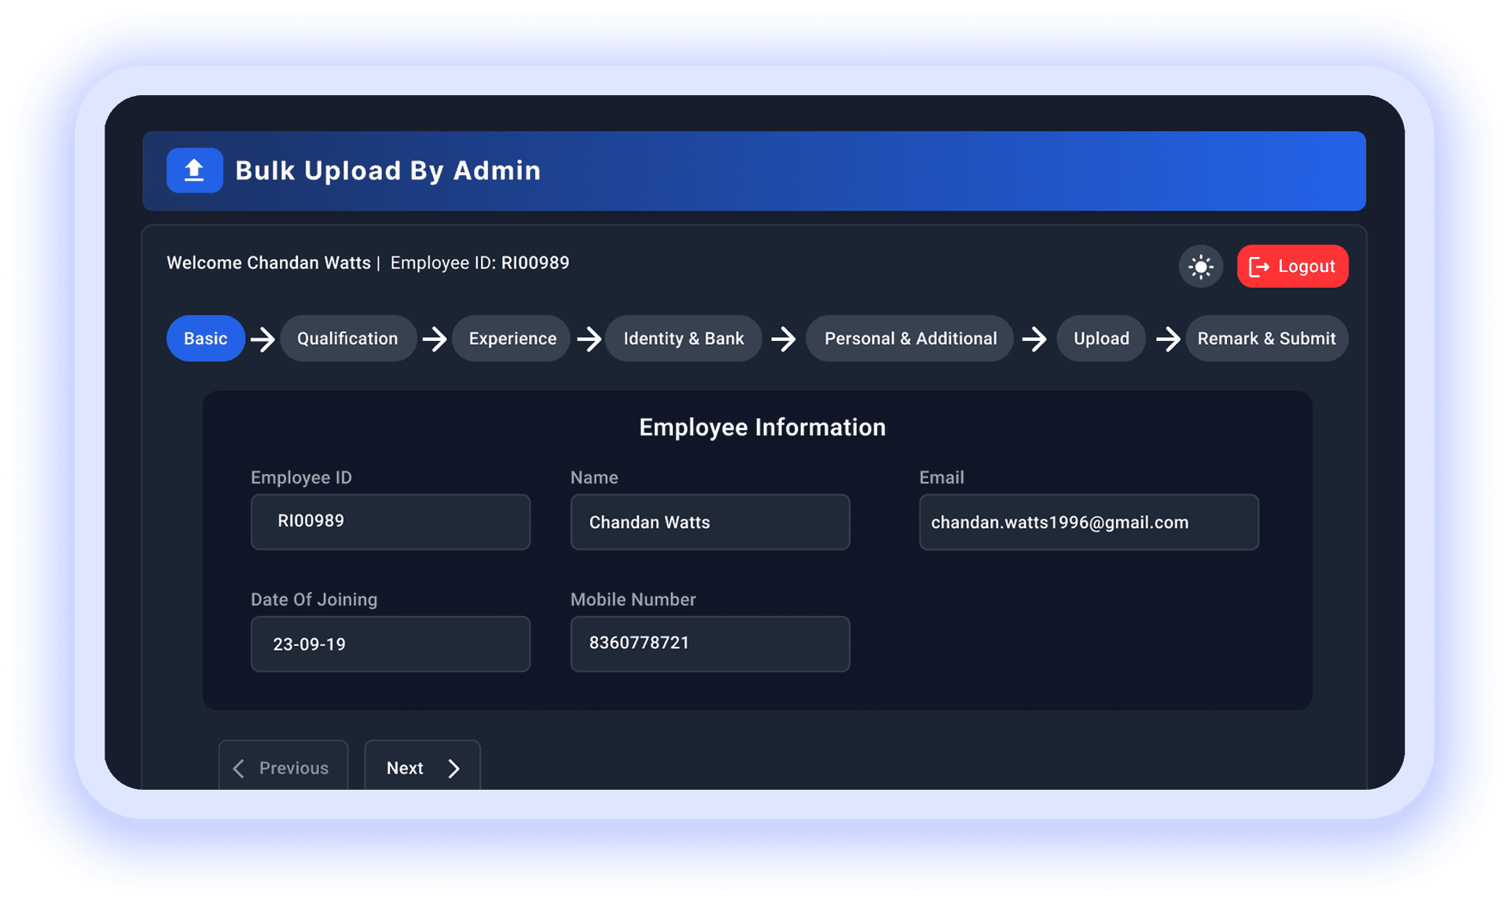Screen dimensions: 1509x903
Task: Click the Date Of Joining field showing 23-09-19
Action: (x=390, y=644)
